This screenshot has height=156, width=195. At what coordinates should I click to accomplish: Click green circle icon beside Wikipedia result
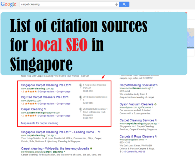click(91, 148)
